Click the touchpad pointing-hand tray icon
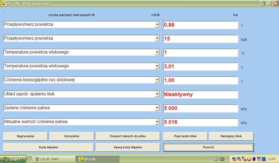 tap(244, 159)
